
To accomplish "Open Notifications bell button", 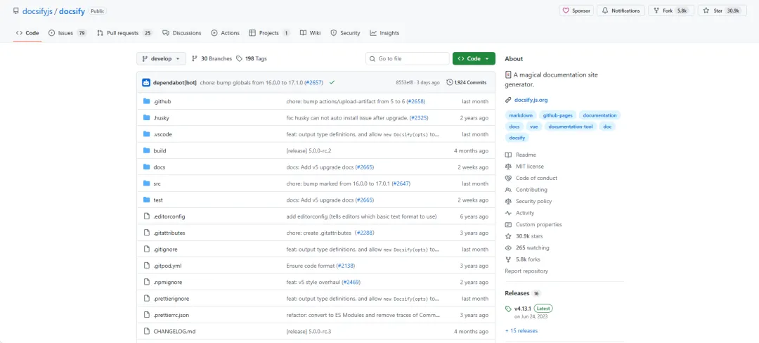I will point(621,11).
